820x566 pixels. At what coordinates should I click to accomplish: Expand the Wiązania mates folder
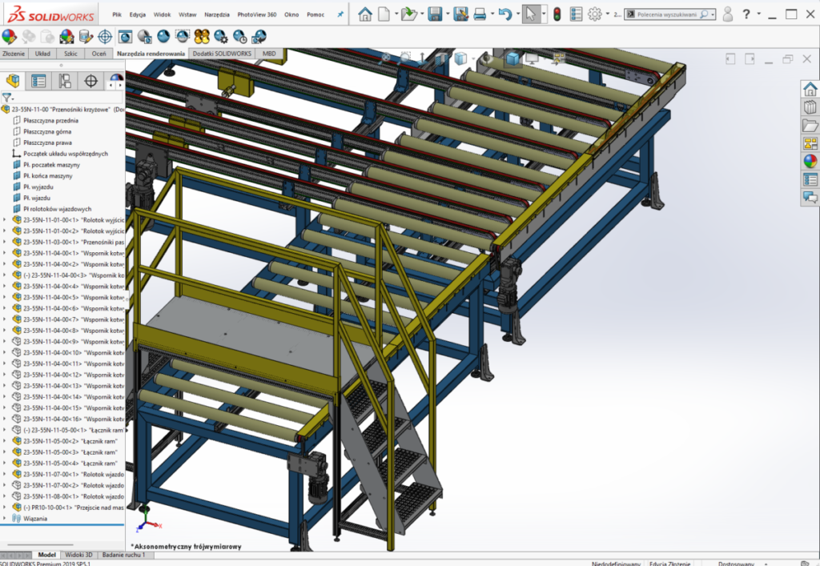click(x=5, y=519)
